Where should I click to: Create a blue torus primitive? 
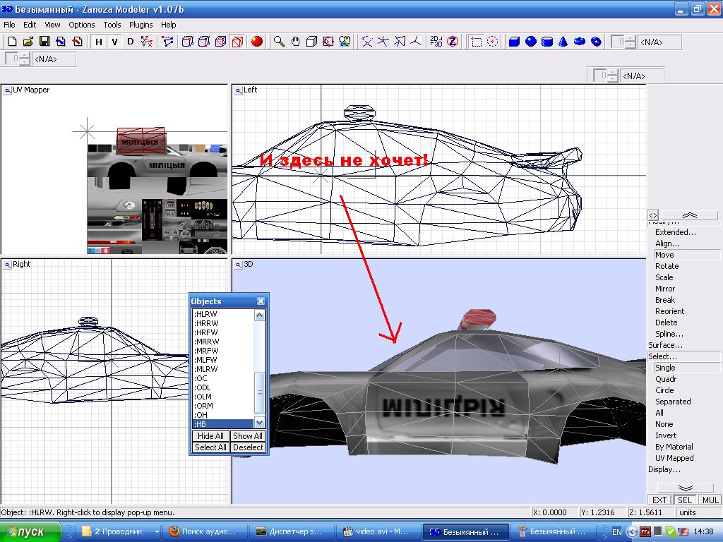580,42
